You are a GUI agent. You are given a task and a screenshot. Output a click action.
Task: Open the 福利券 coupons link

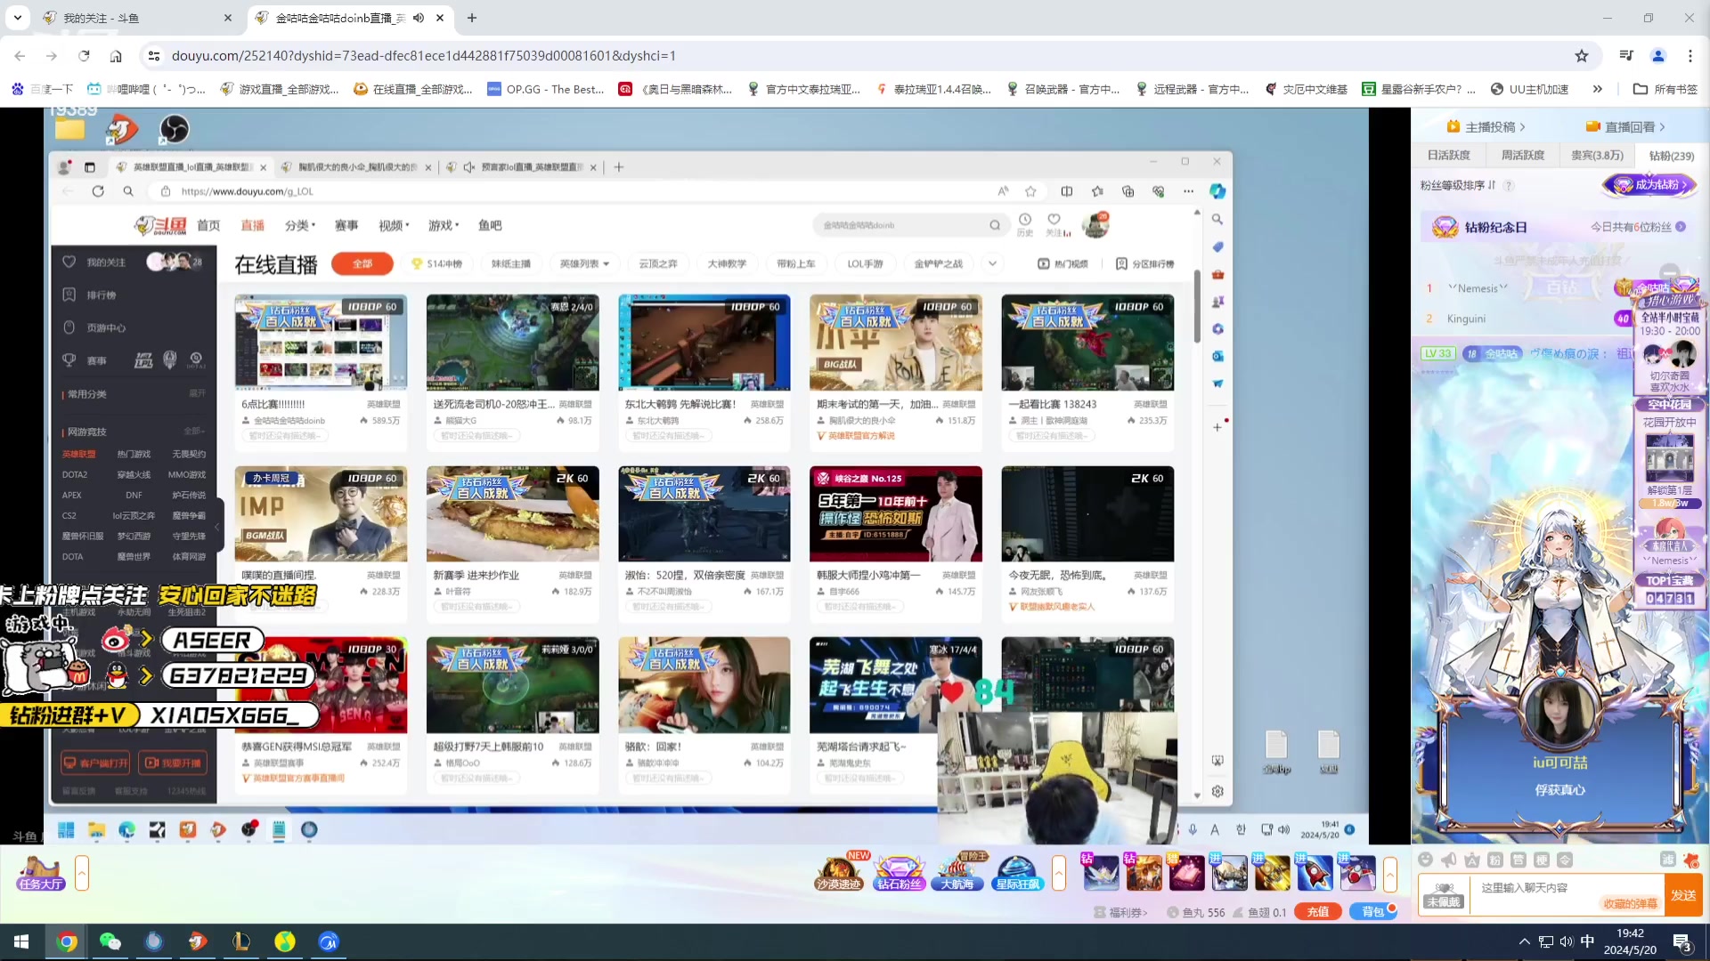click(x=1121, y=912)
